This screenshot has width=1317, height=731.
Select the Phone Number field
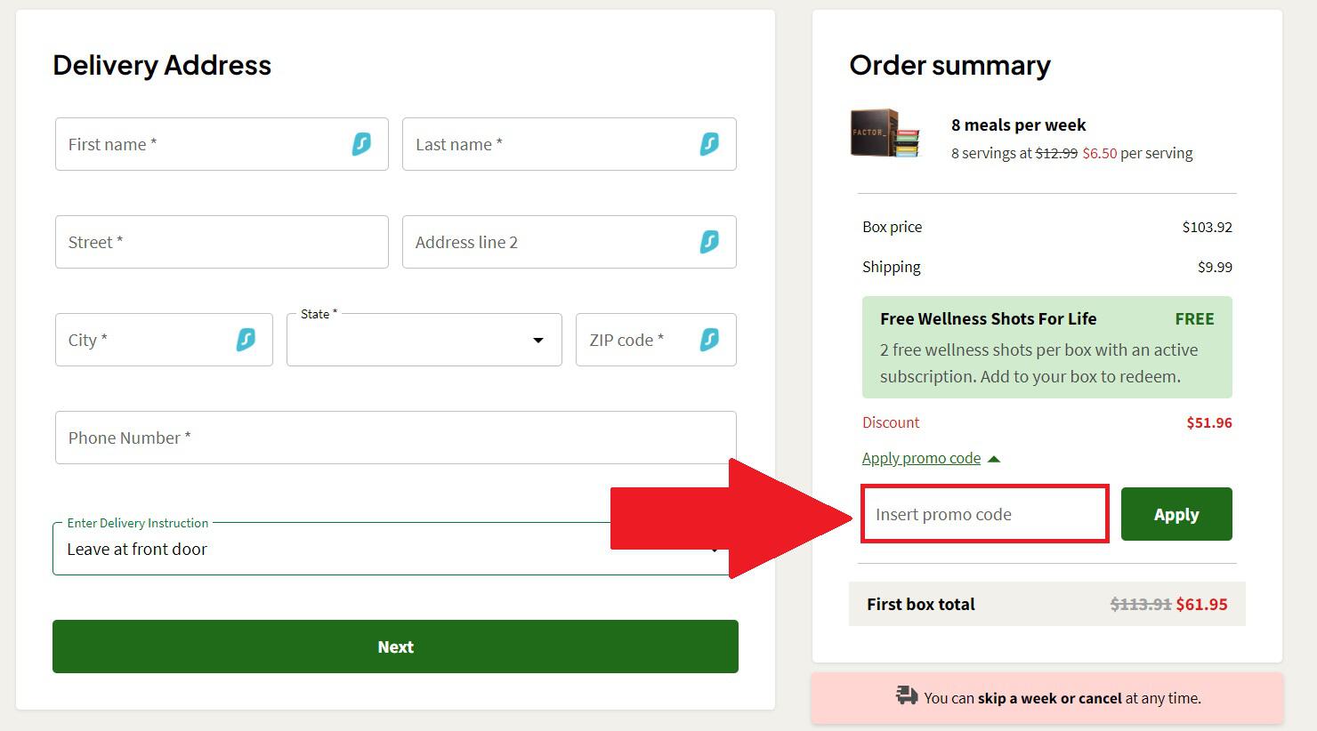click(395, 438)
